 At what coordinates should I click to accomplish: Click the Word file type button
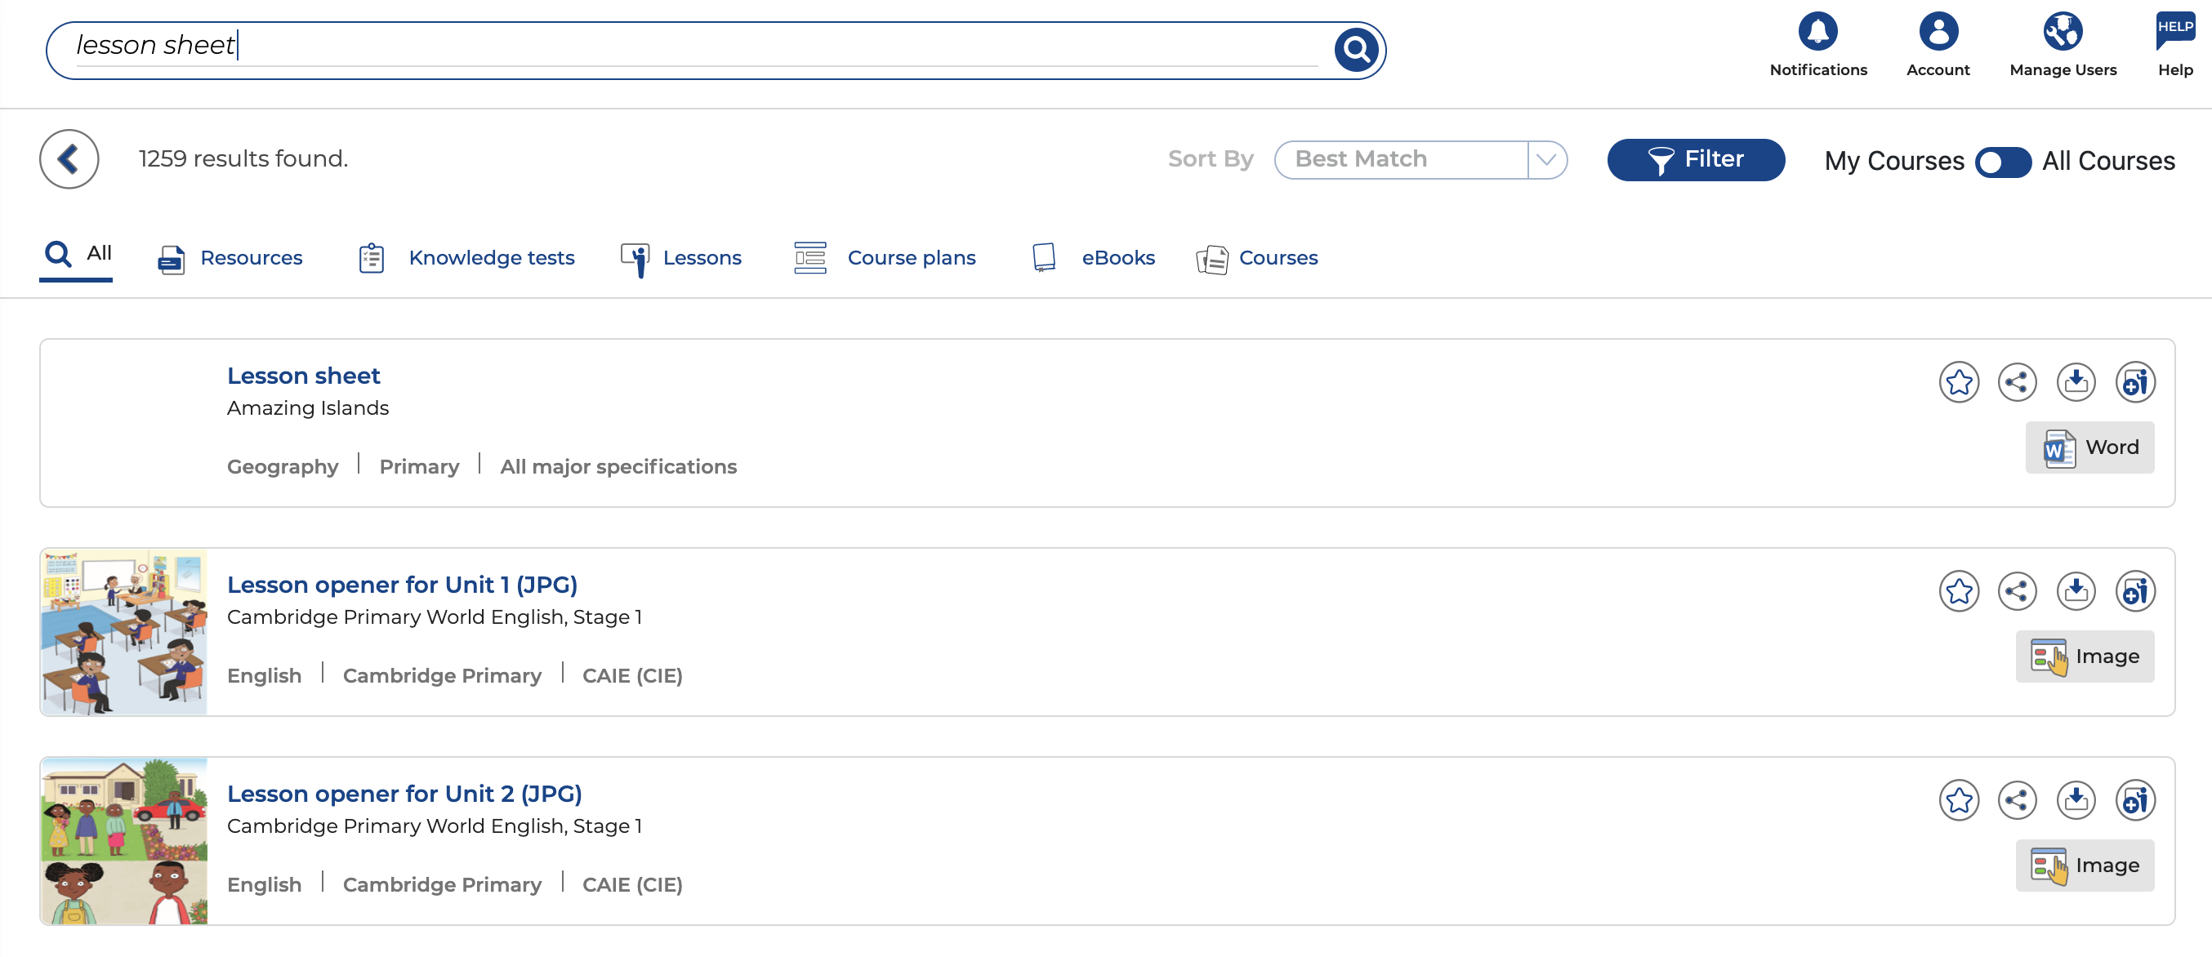(2089, 447)
